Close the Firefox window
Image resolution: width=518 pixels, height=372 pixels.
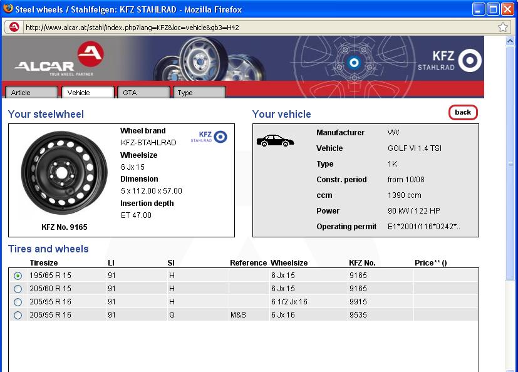click(x=507, y=9)
